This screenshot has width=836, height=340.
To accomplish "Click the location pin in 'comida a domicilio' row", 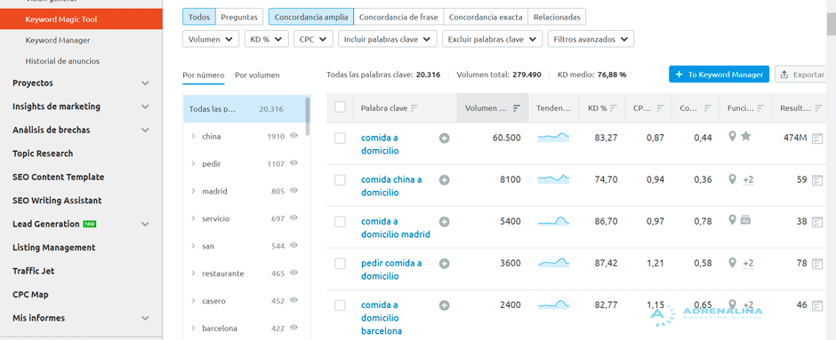I will point(733,137).
